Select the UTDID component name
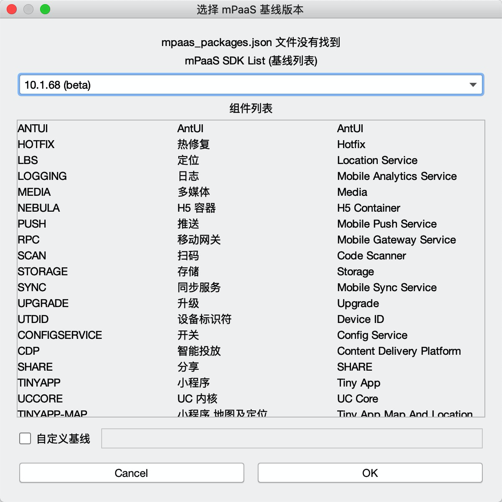502x502 pixels. 33,319
